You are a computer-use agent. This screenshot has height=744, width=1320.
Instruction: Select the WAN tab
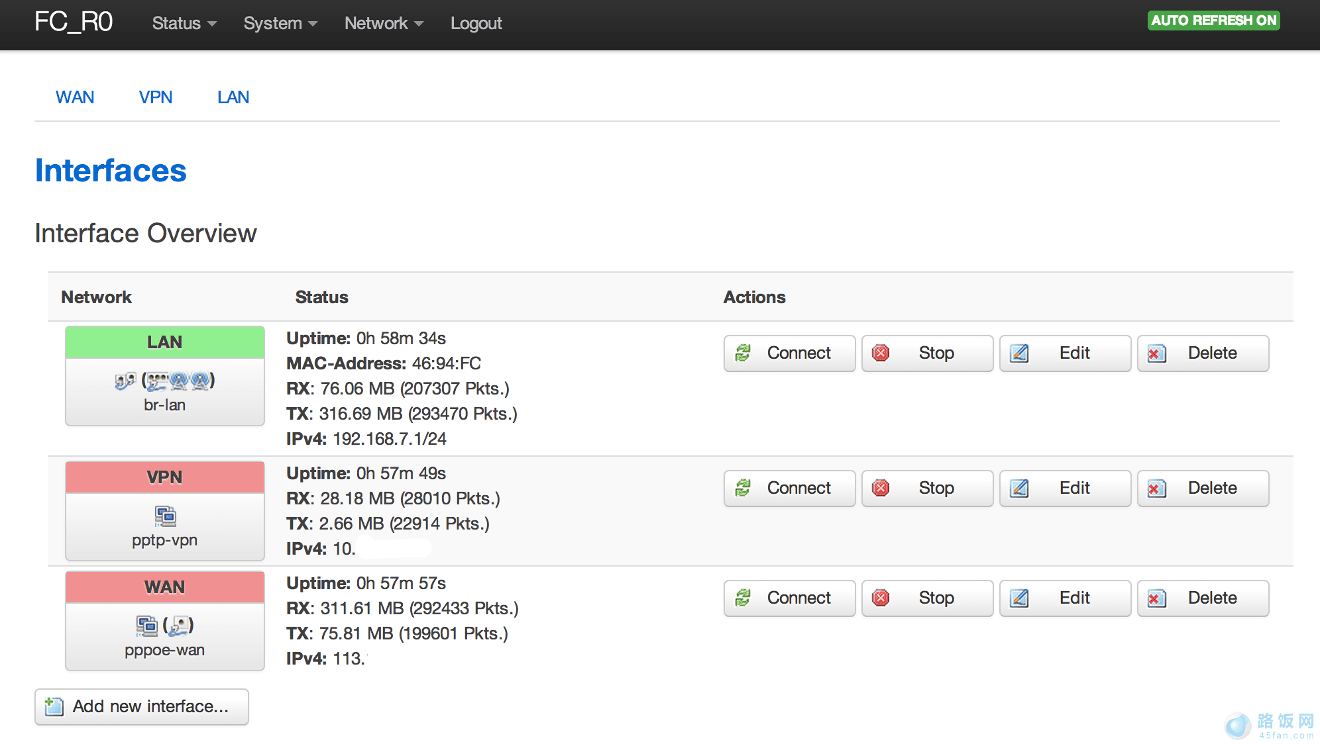coord(75,97)
